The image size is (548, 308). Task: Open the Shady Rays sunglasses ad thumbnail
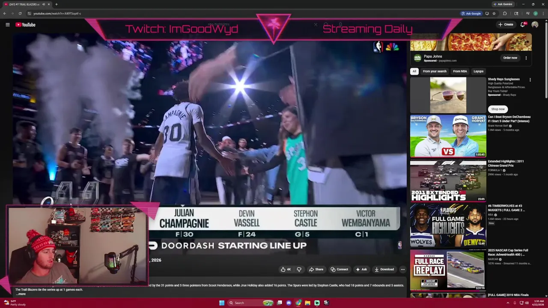pyautogui.click(x=448, y=95)
